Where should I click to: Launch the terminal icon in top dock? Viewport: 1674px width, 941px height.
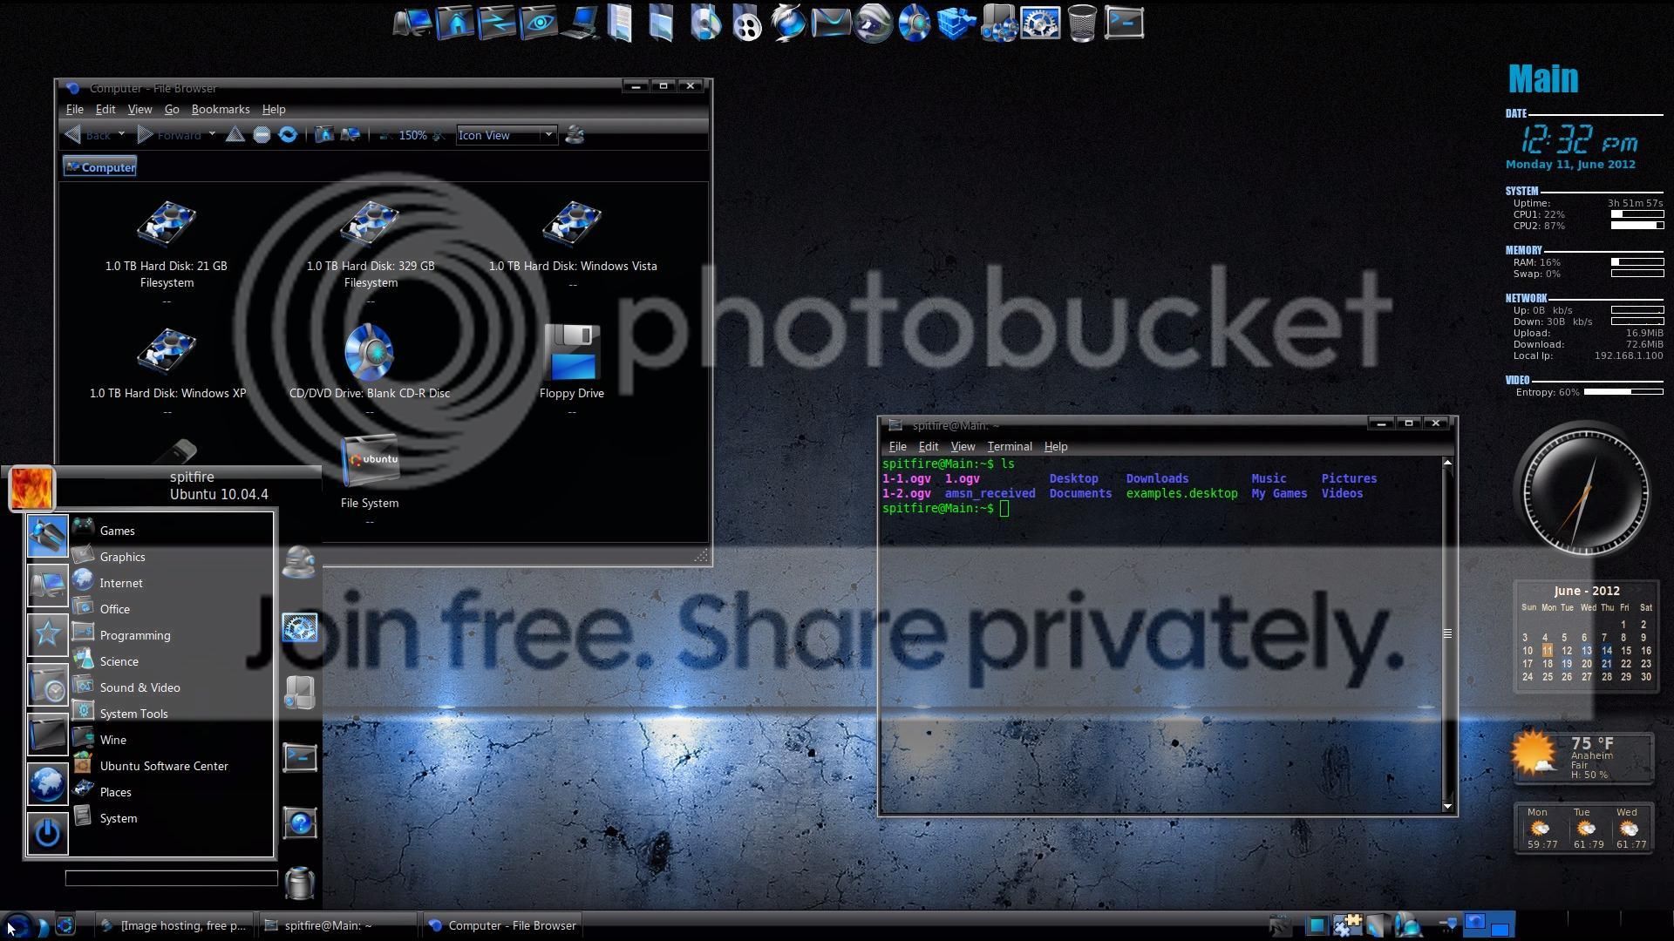point(1124,24)
